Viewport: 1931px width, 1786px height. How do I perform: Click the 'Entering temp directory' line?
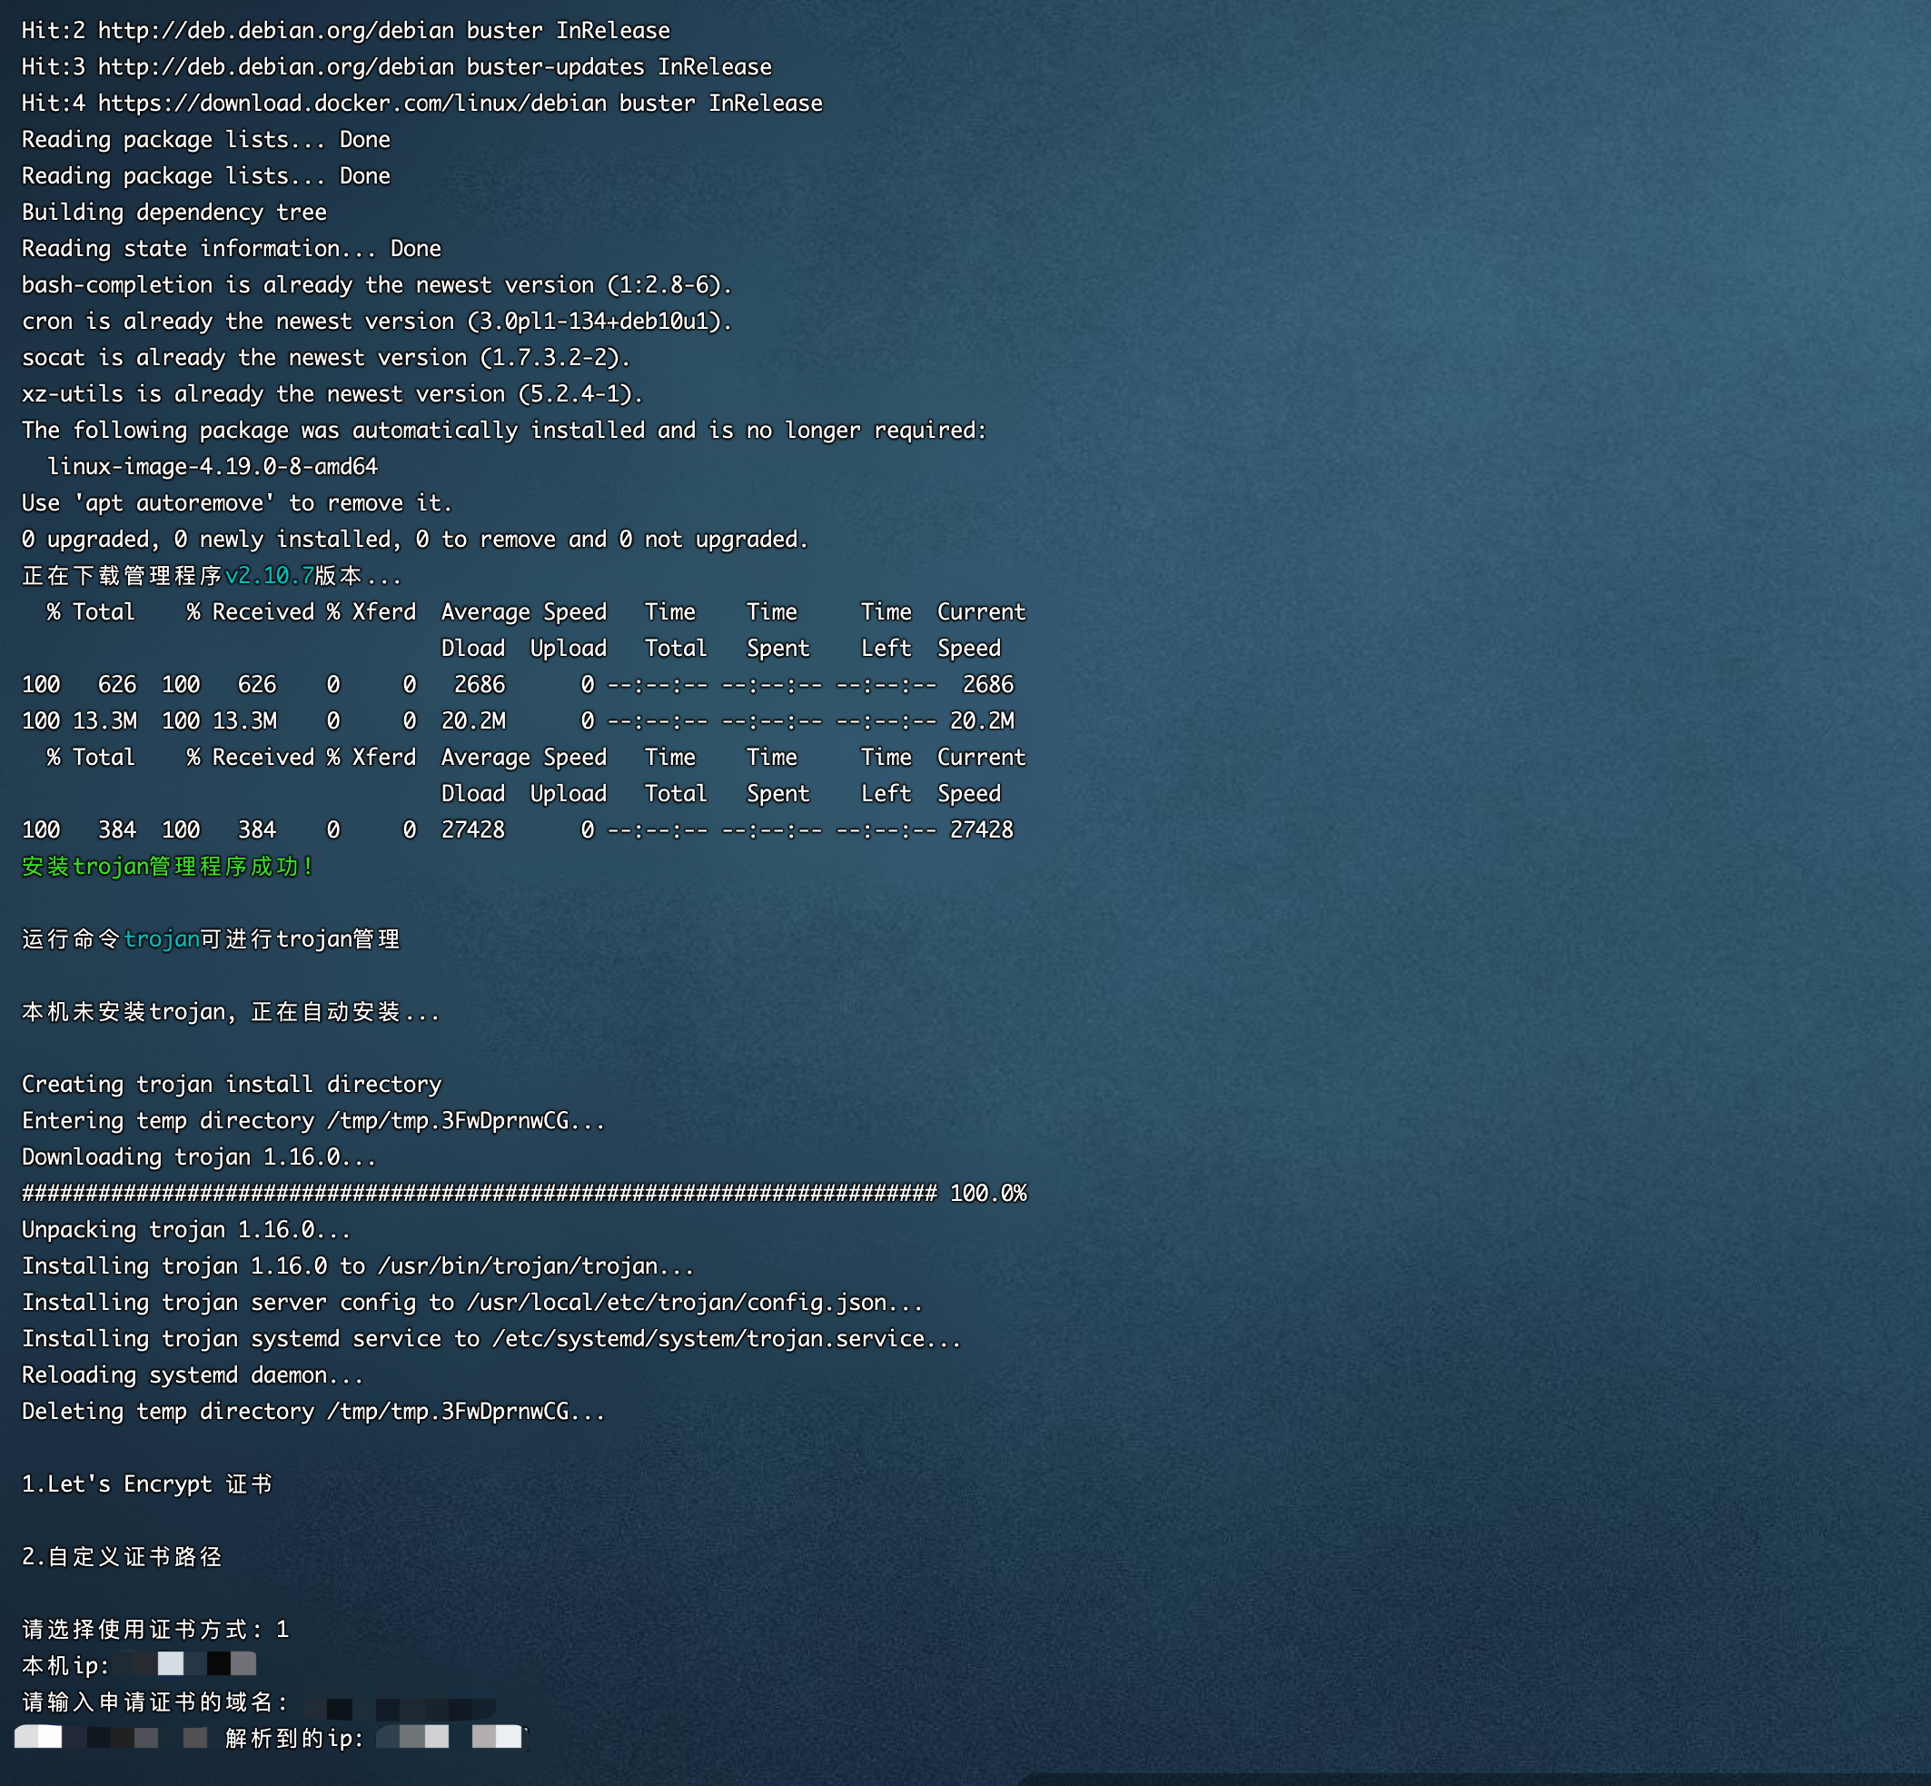point(313,1121)
